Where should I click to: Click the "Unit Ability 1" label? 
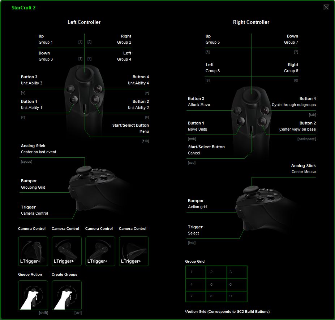tap(31, 108)
